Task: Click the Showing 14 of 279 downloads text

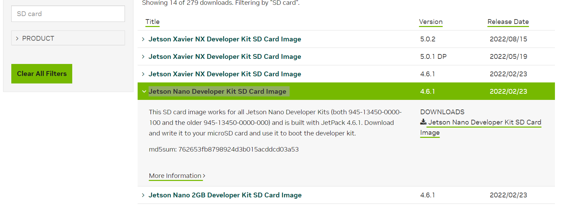Action: [221, 3]
